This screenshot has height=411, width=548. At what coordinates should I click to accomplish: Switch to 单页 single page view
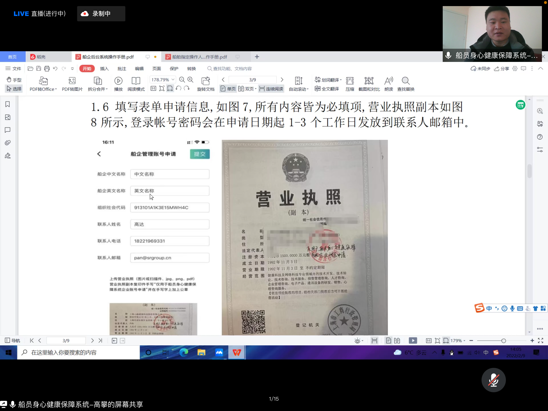point(228,89)
